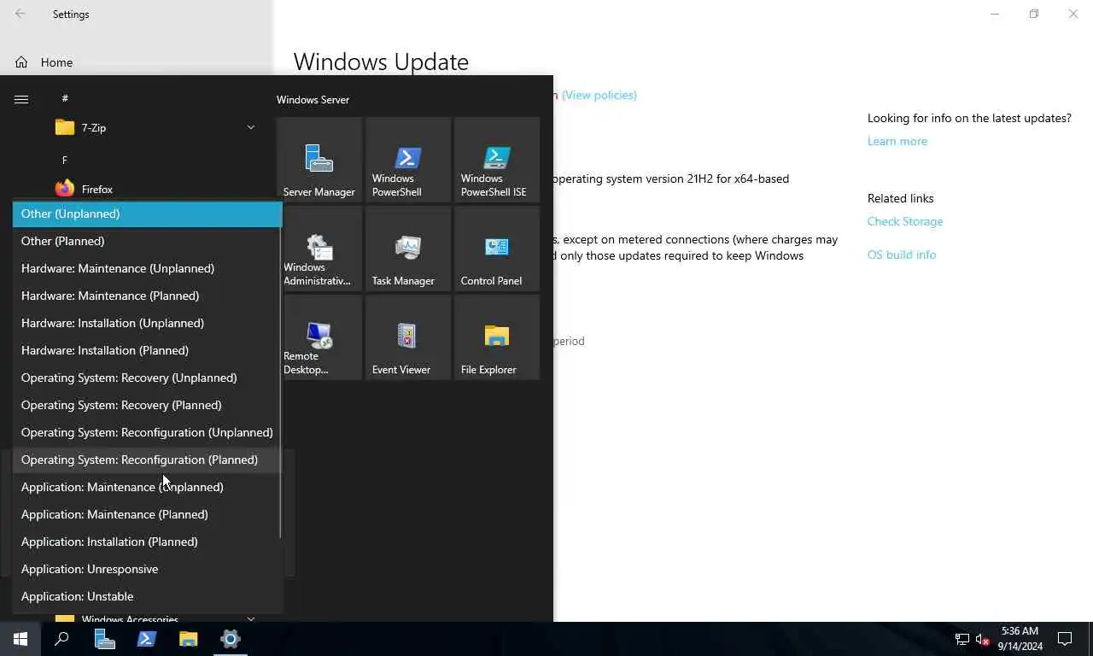Click the muted volume tray icon
Viewport: 1093px width, 656px height.
982,639
